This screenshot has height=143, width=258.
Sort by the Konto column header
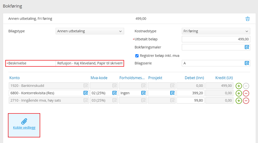pos(14,78)
